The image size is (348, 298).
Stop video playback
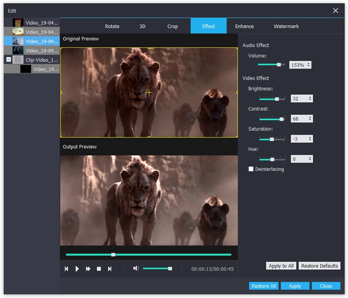coord(99,269)
